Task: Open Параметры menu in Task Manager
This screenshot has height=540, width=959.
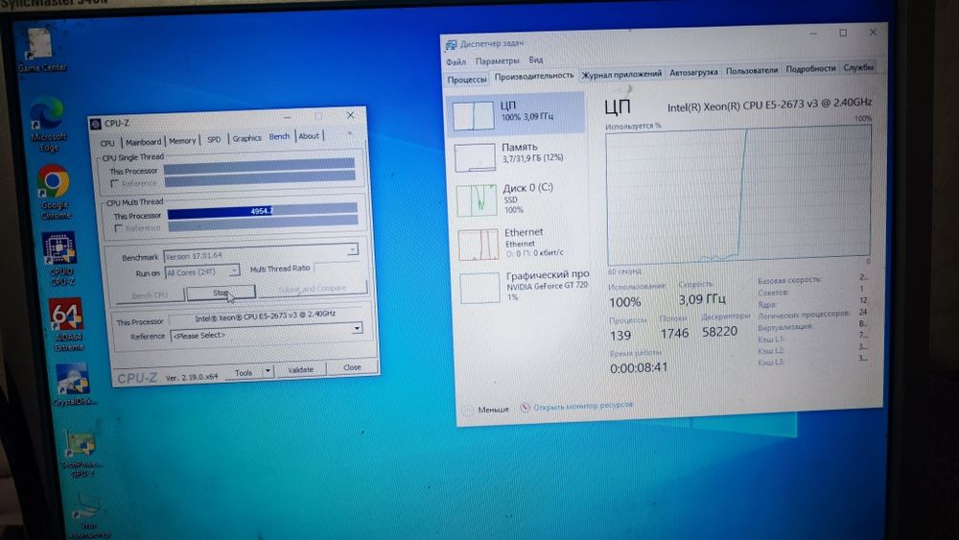Action: [497, 60]
